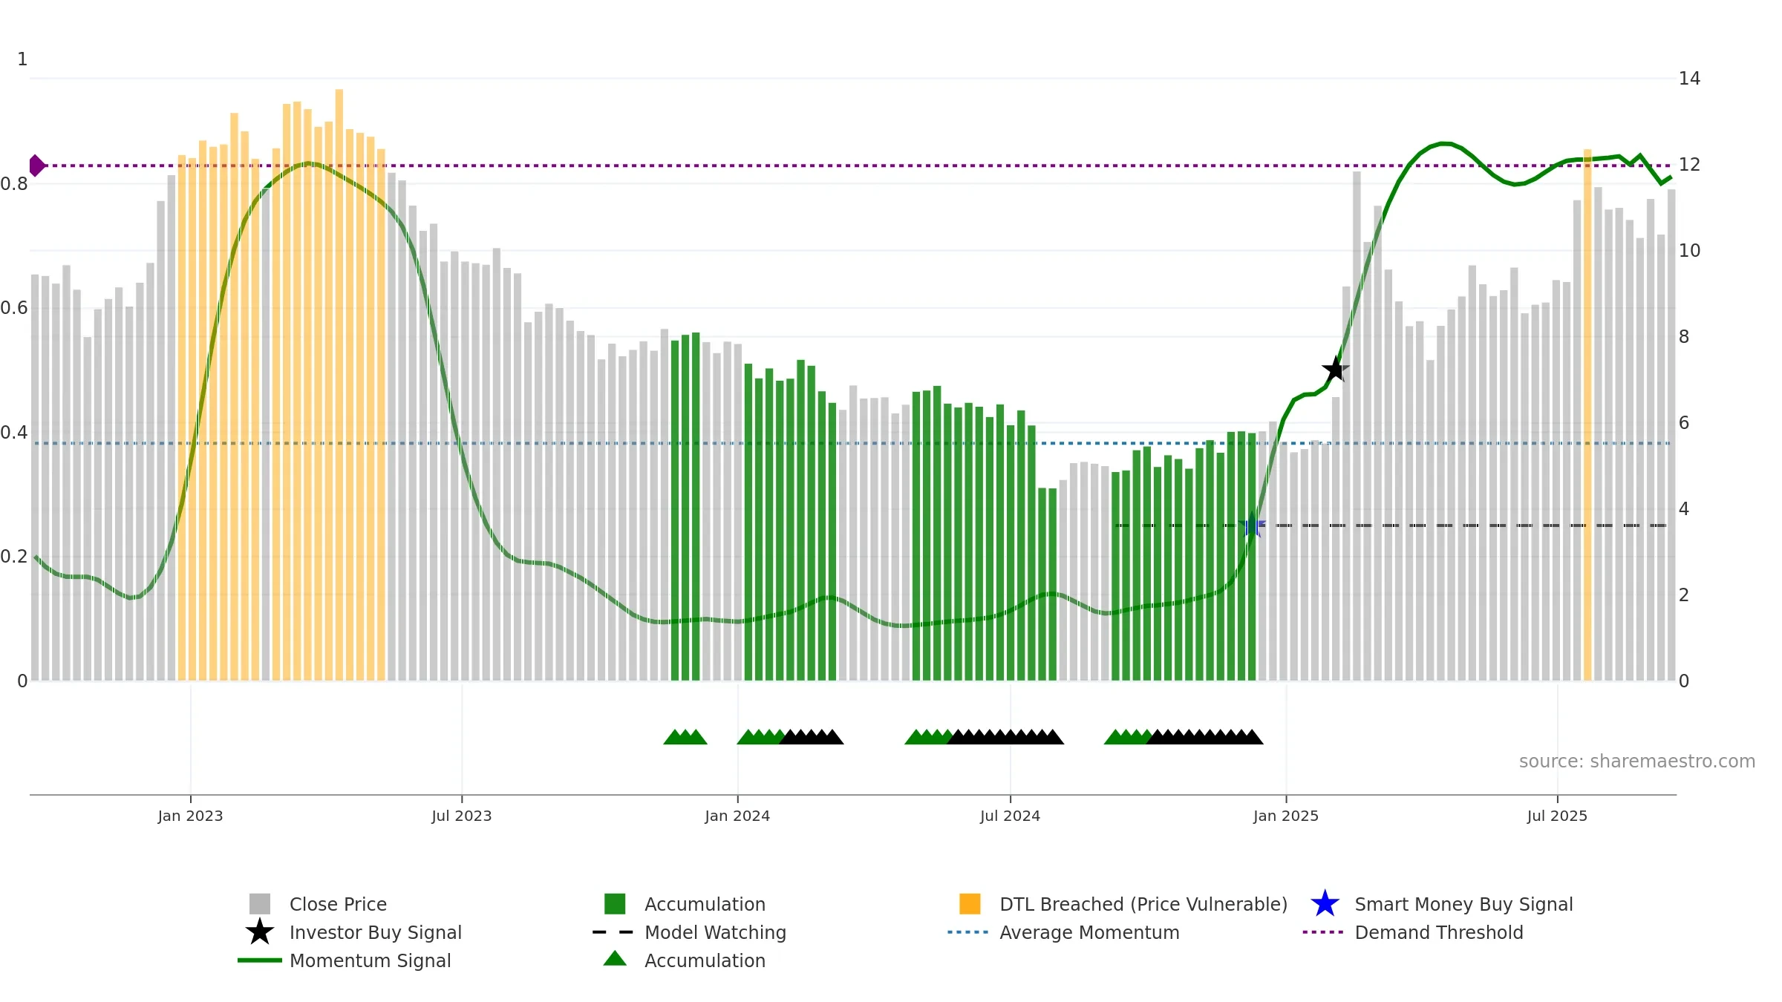This screenshot has width=1782, height=1002.
Task: Click the black Investor Buy Signal star on chart
Action: coord(1336,369)
